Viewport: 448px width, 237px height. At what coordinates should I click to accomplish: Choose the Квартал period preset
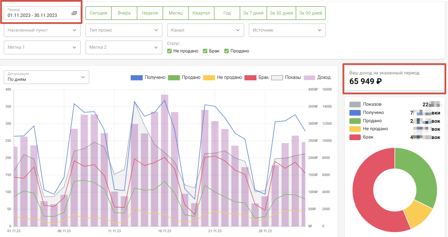pos(201,13)
